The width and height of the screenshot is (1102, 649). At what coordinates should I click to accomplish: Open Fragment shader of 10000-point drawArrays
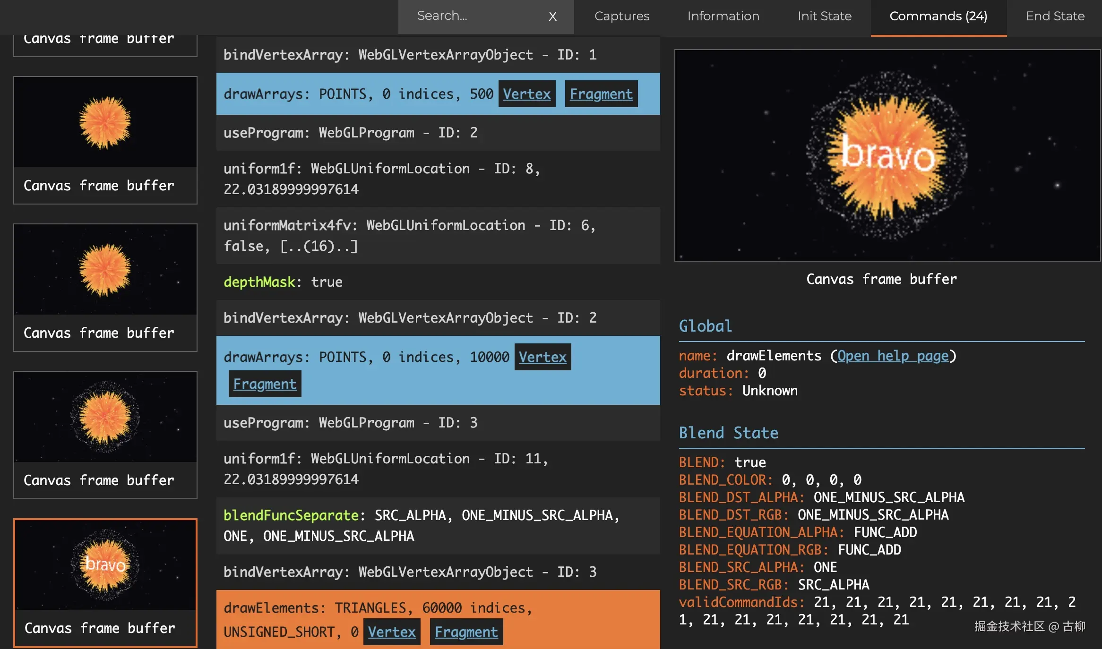265,384
